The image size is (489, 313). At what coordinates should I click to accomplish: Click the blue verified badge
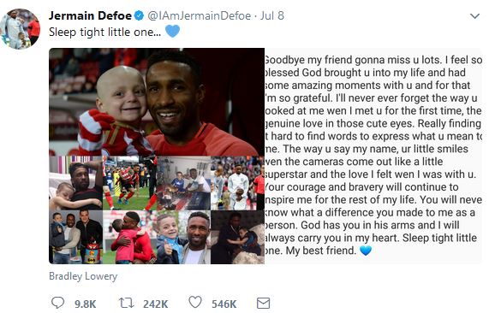point(139,15)
